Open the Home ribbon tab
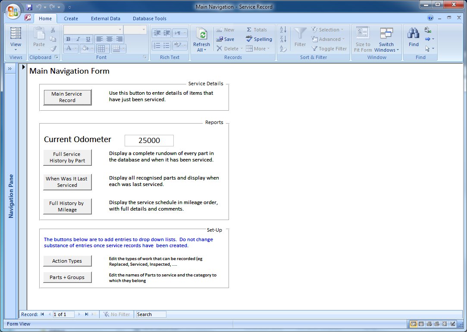The height and width of the screenshot is (332, 467). [45, 19]
